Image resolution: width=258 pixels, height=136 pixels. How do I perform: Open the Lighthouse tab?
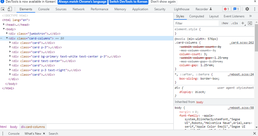coord(182,9)
